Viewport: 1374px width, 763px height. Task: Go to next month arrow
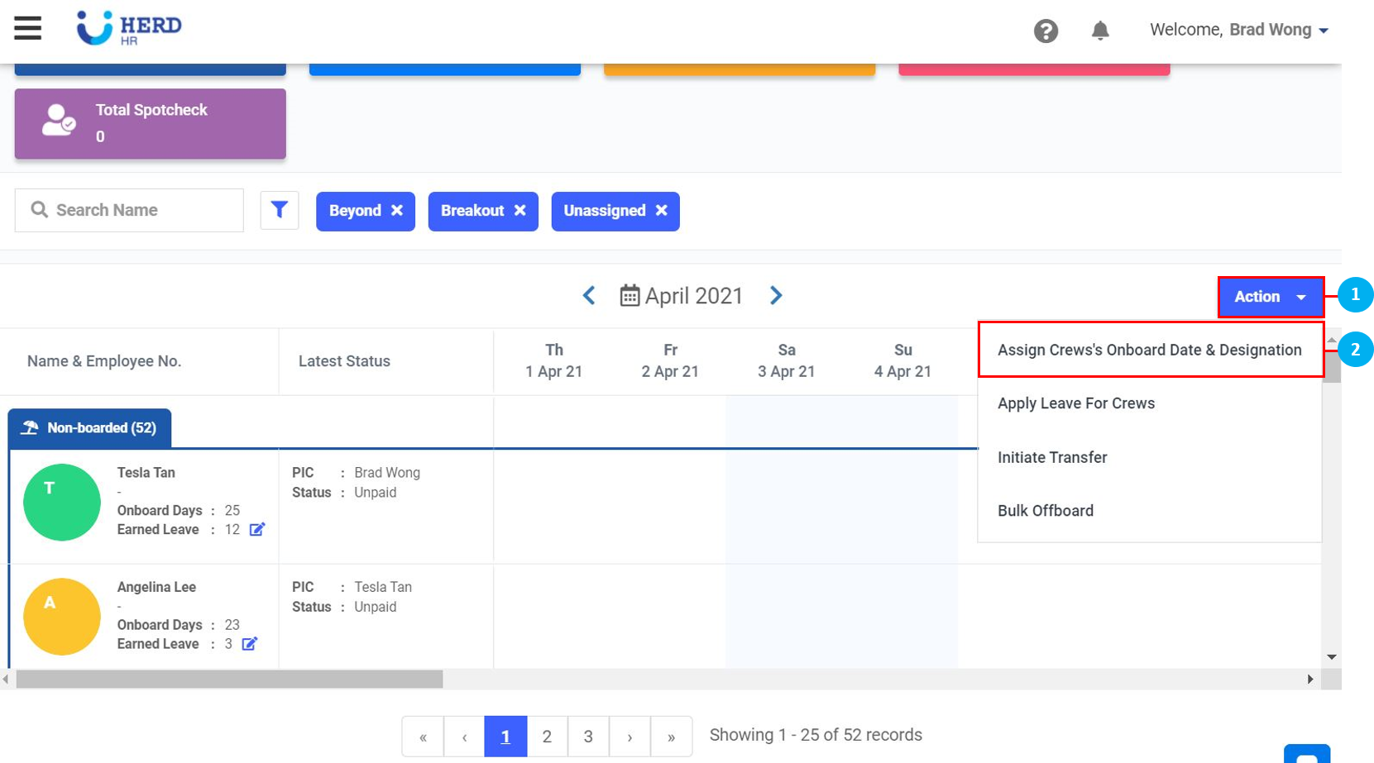coord(776,296)
